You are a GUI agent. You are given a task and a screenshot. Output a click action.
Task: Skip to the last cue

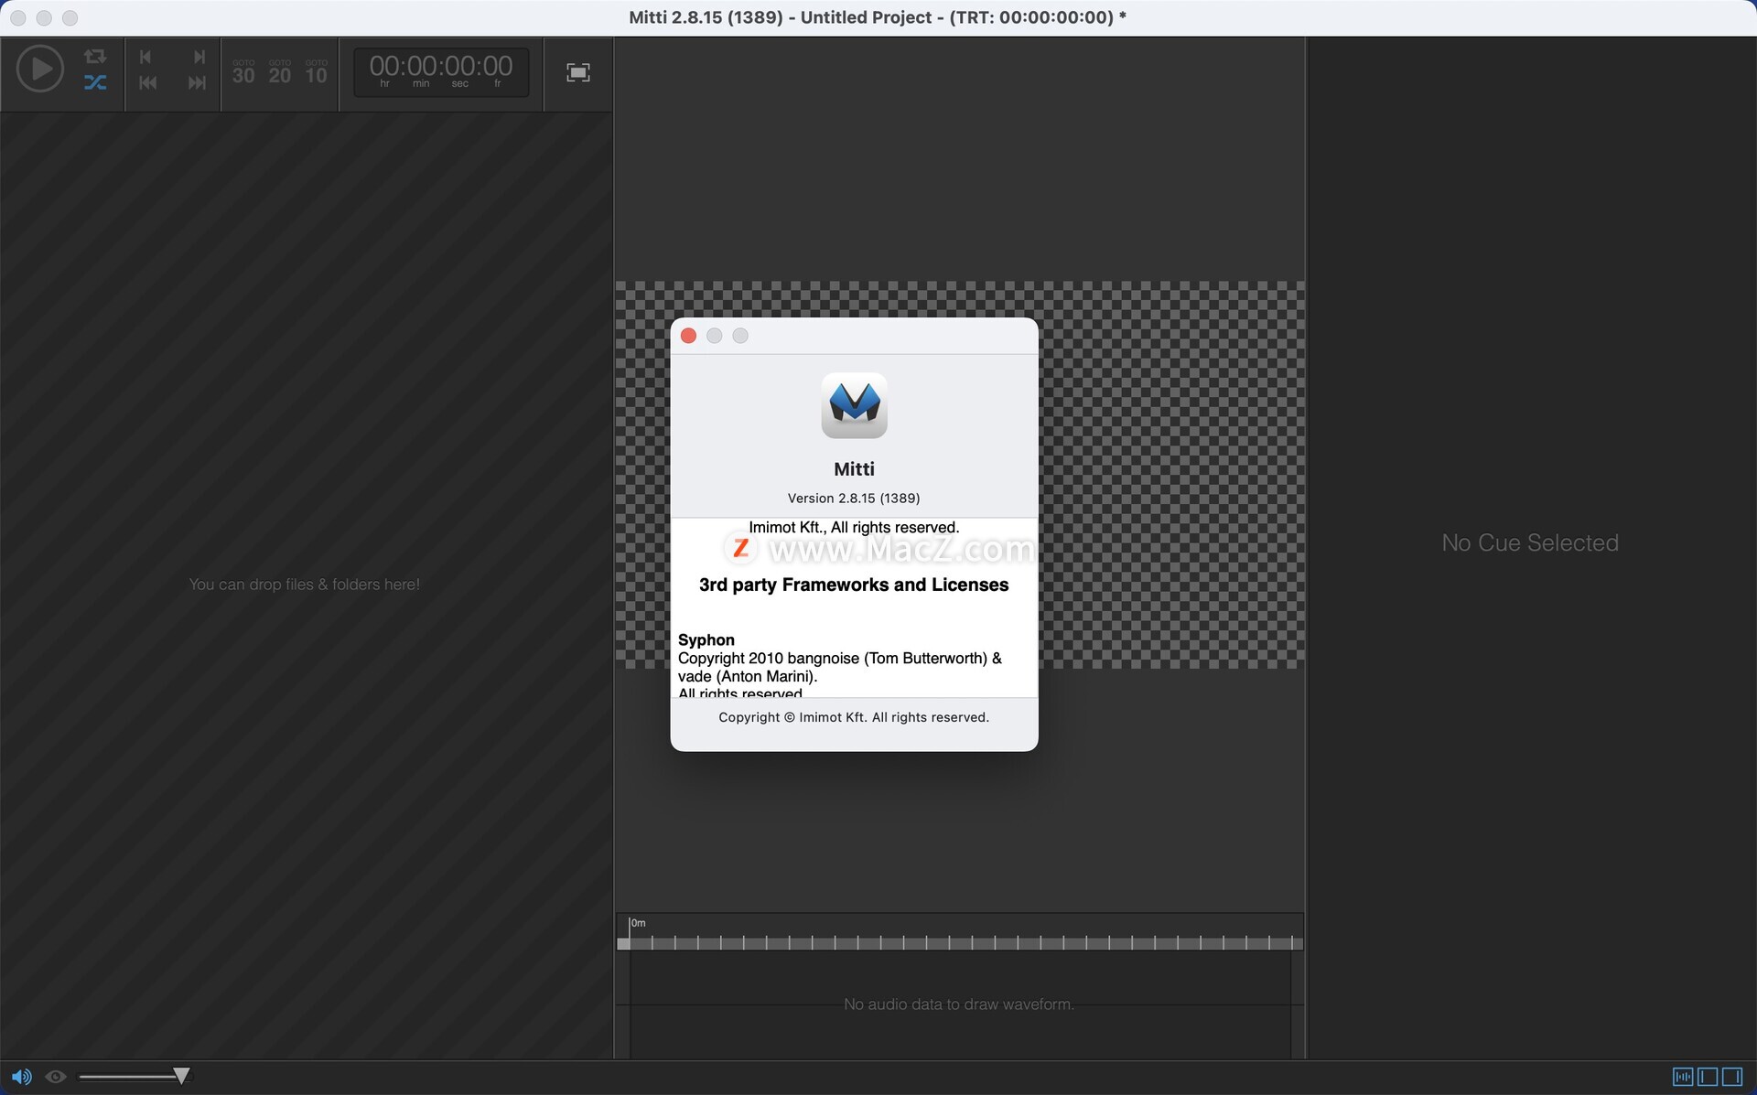click(197, 83)
